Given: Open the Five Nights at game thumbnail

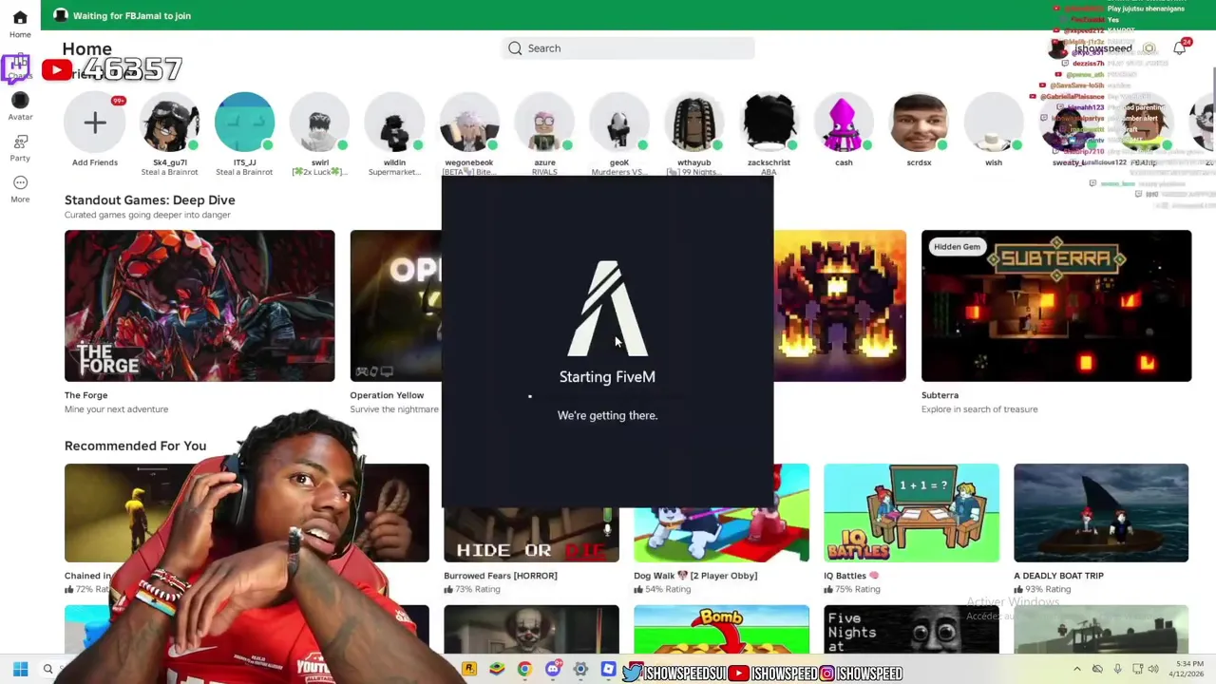Looking at the screenshot, I should (x=911, y=629).
